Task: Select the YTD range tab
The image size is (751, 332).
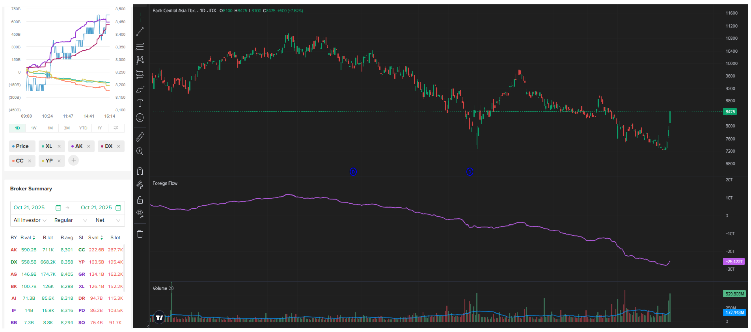Action: (83, 128)
